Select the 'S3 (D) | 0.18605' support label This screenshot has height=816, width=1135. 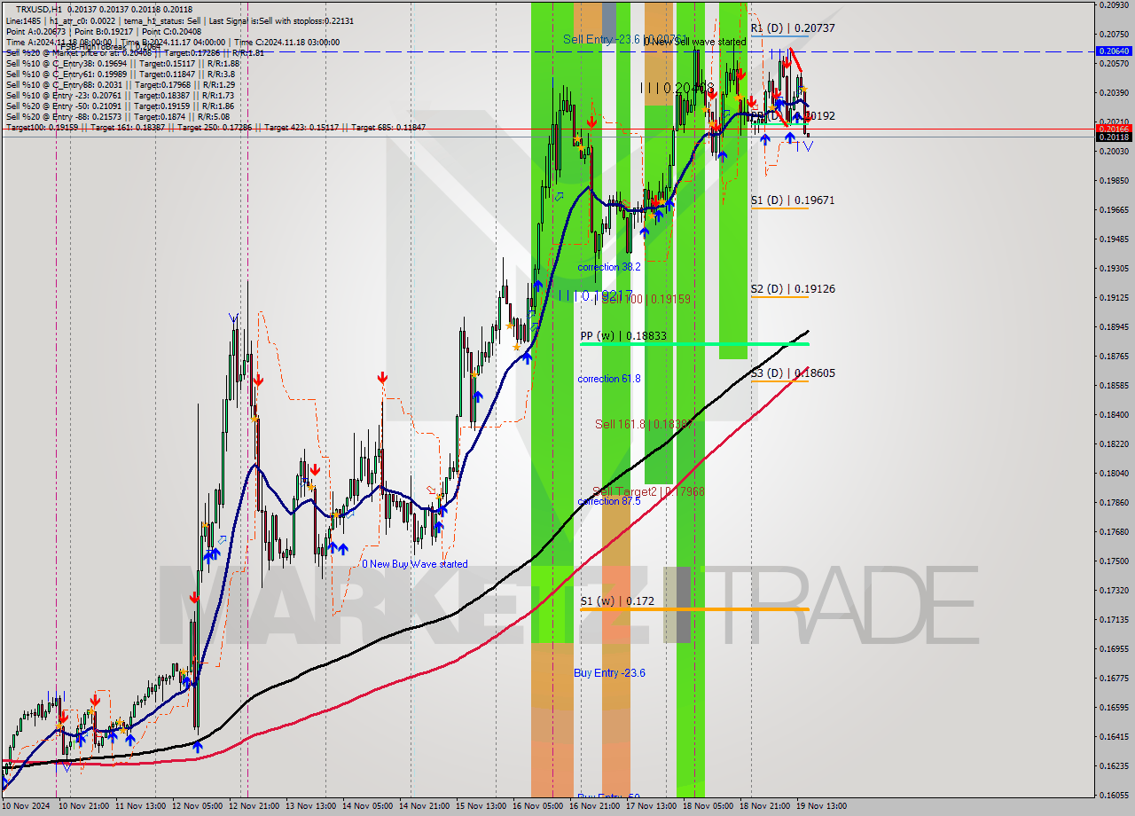point(793,373)
